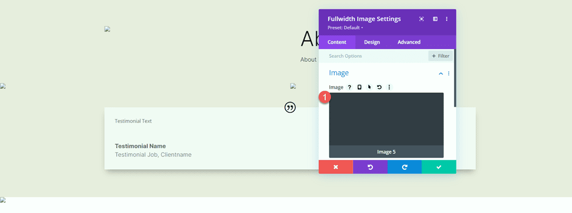Click the Image section heading
Image resolution: width=572 pixels, height=213 pixels.
(339, 73)
